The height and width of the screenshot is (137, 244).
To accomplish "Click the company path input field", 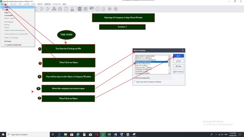I will [152, 78].
